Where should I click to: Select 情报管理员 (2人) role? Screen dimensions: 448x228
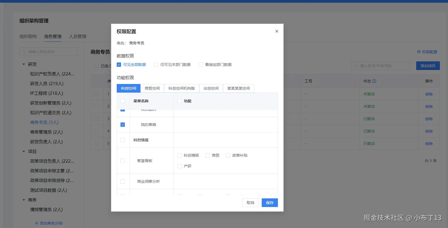46,210
